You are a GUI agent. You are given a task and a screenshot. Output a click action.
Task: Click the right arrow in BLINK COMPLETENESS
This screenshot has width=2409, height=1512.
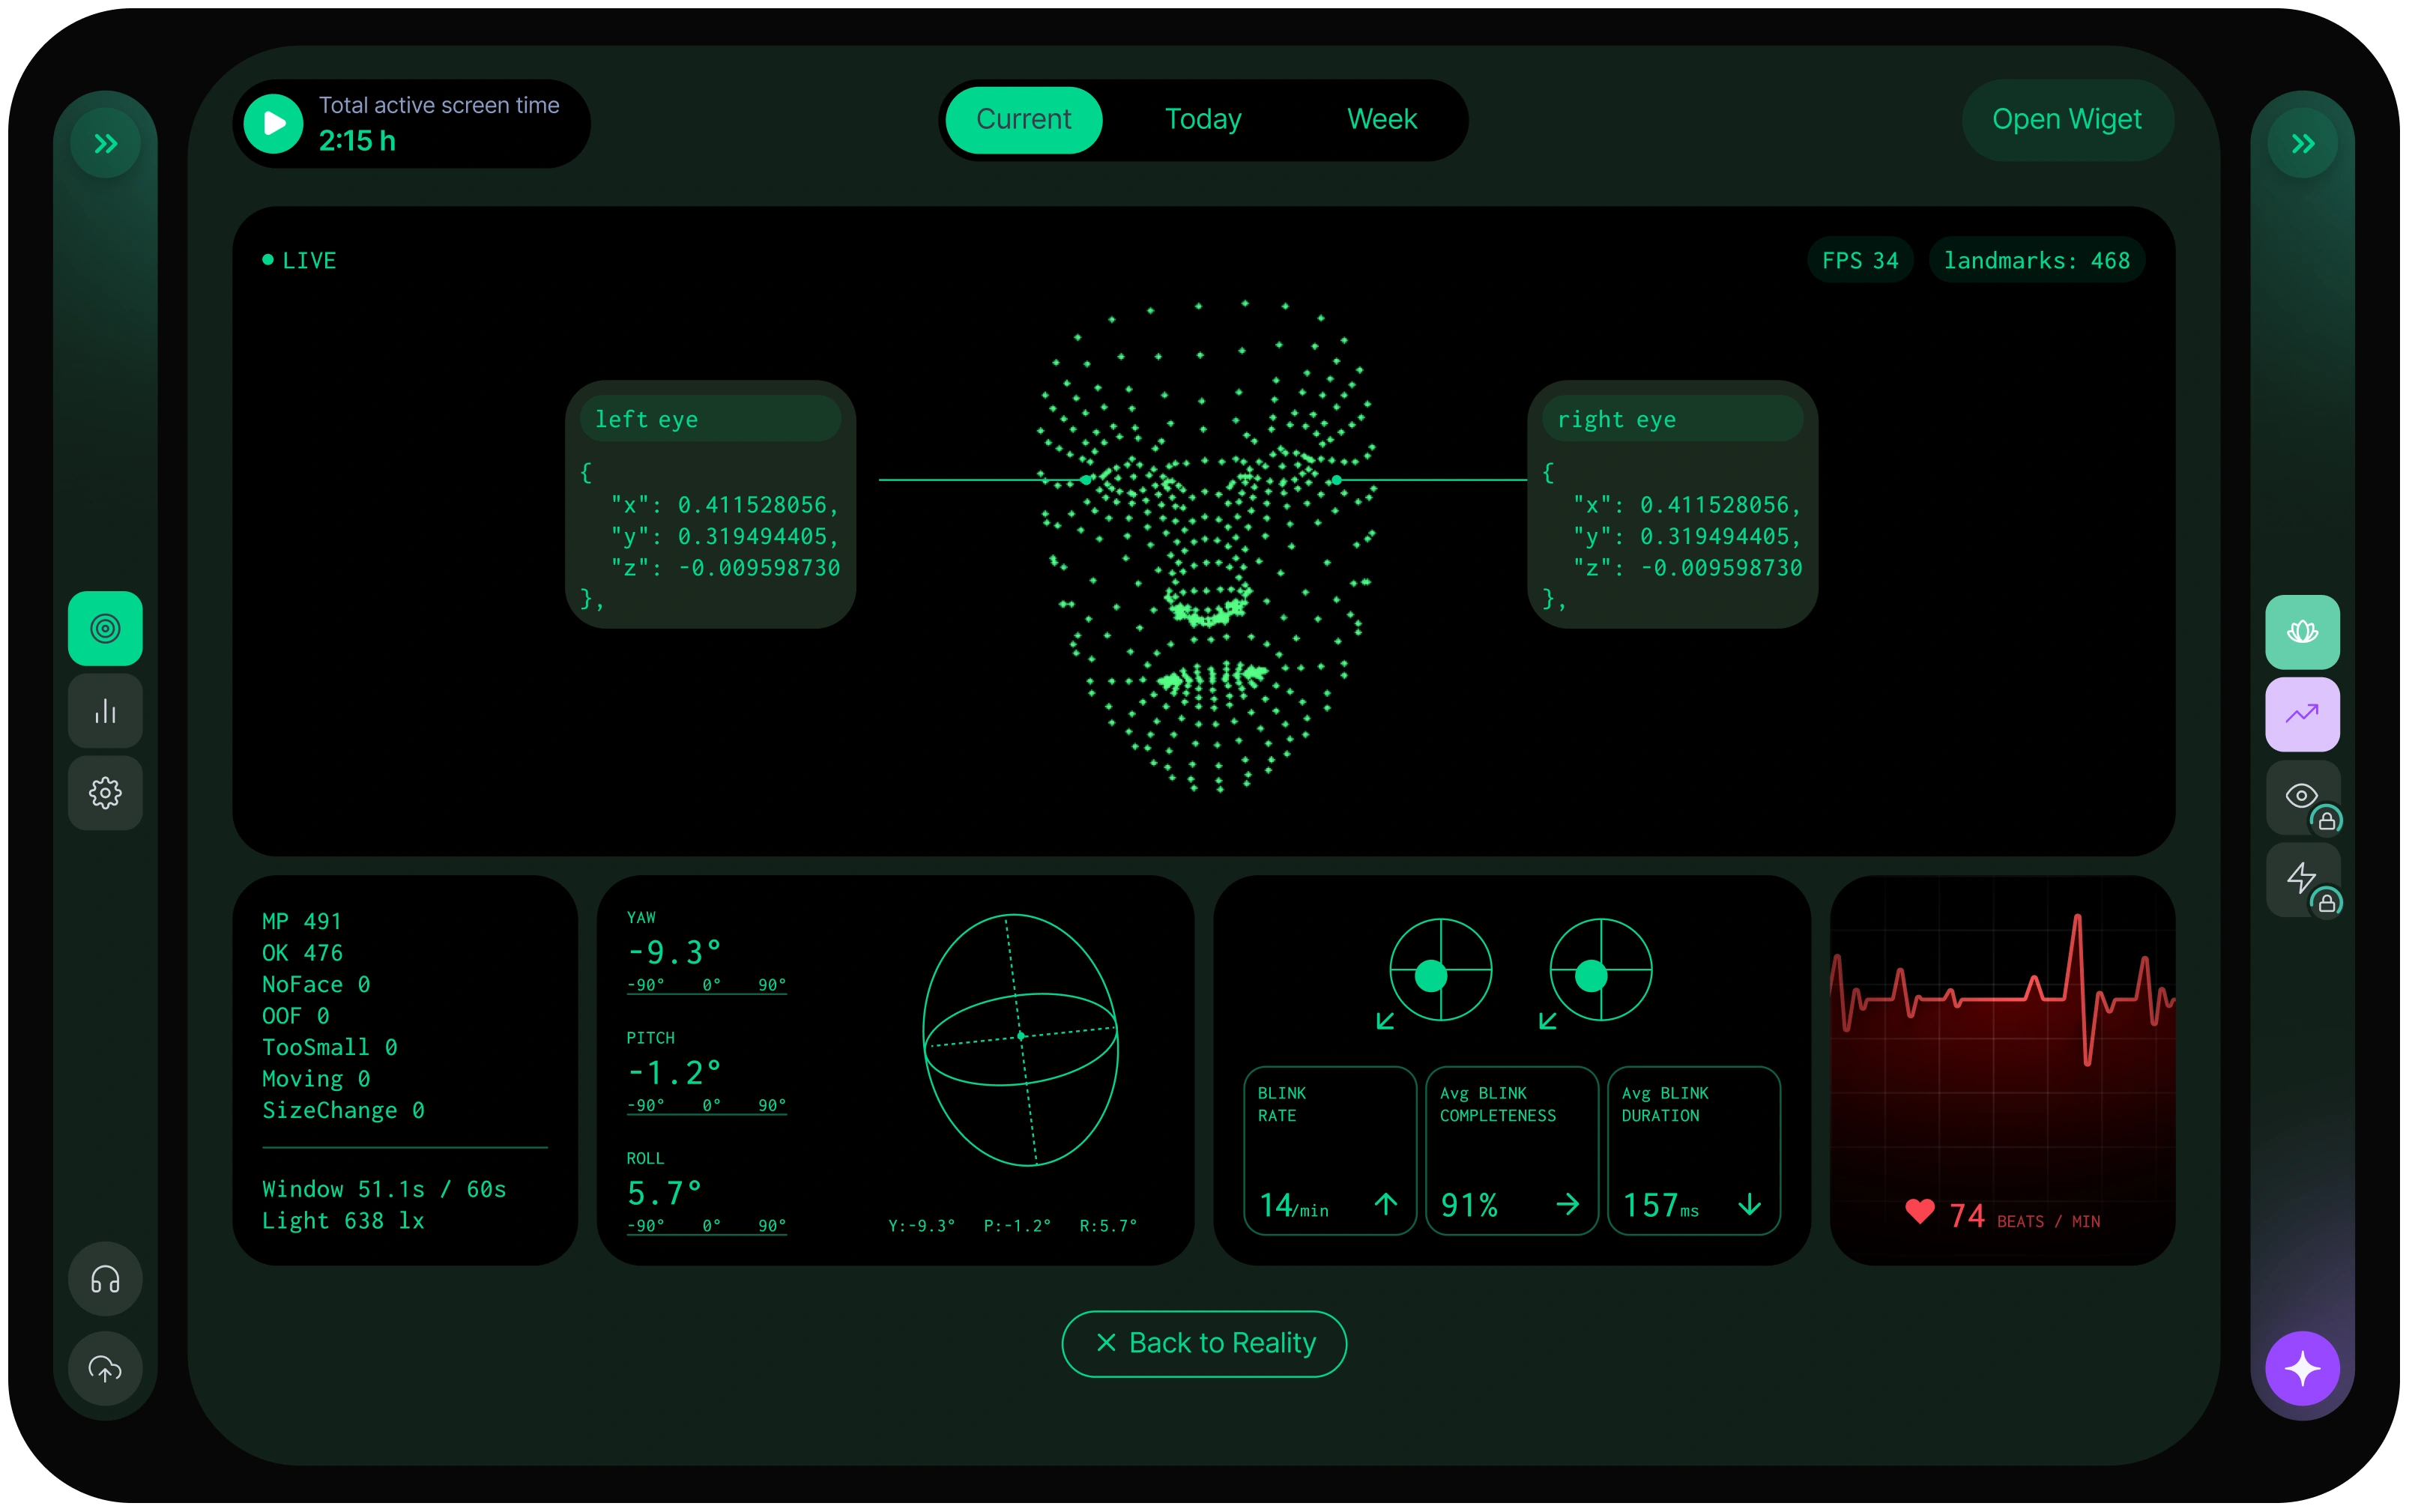(x=1567, y=1204)
